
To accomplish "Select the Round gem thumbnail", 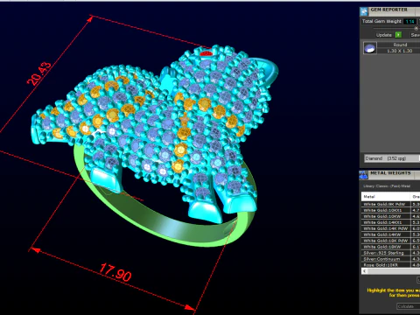I will tap(370, 48).
